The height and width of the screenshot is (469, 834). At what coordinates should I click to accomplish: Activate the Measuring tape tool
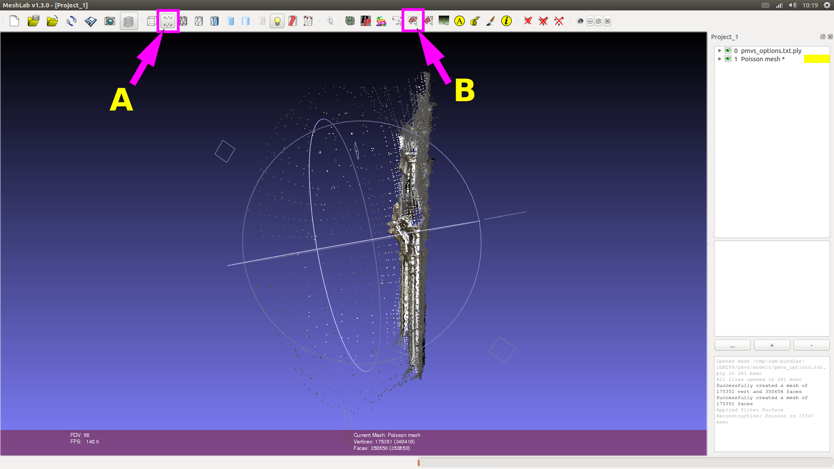point(475,21)
